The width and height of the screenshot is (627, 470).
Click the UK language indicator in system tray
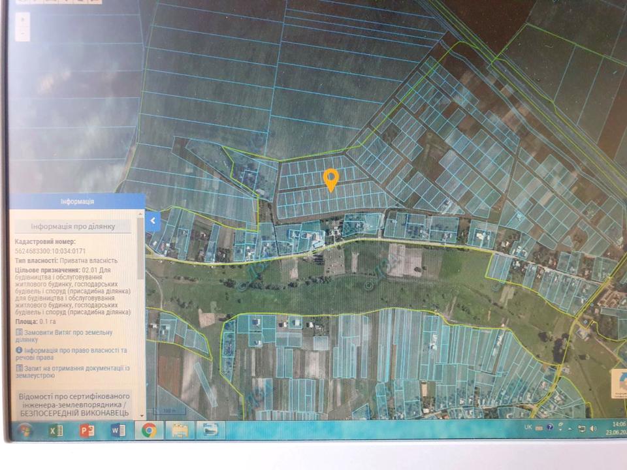coord(528,428)
